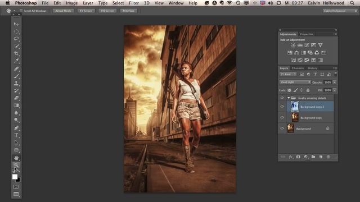
Task: Select the Hand tool in toolbox
Action: pyautogui.click(x=16, y=158)
